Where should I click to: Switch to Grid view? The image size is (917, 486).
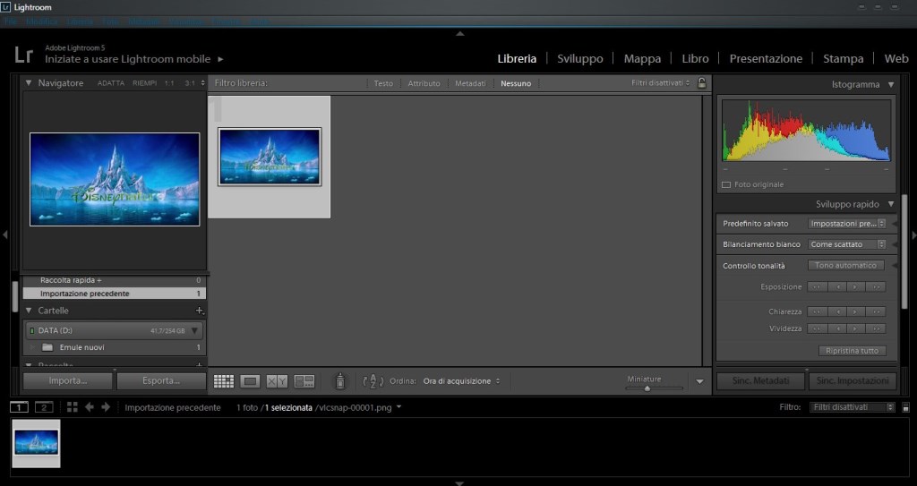223,381
